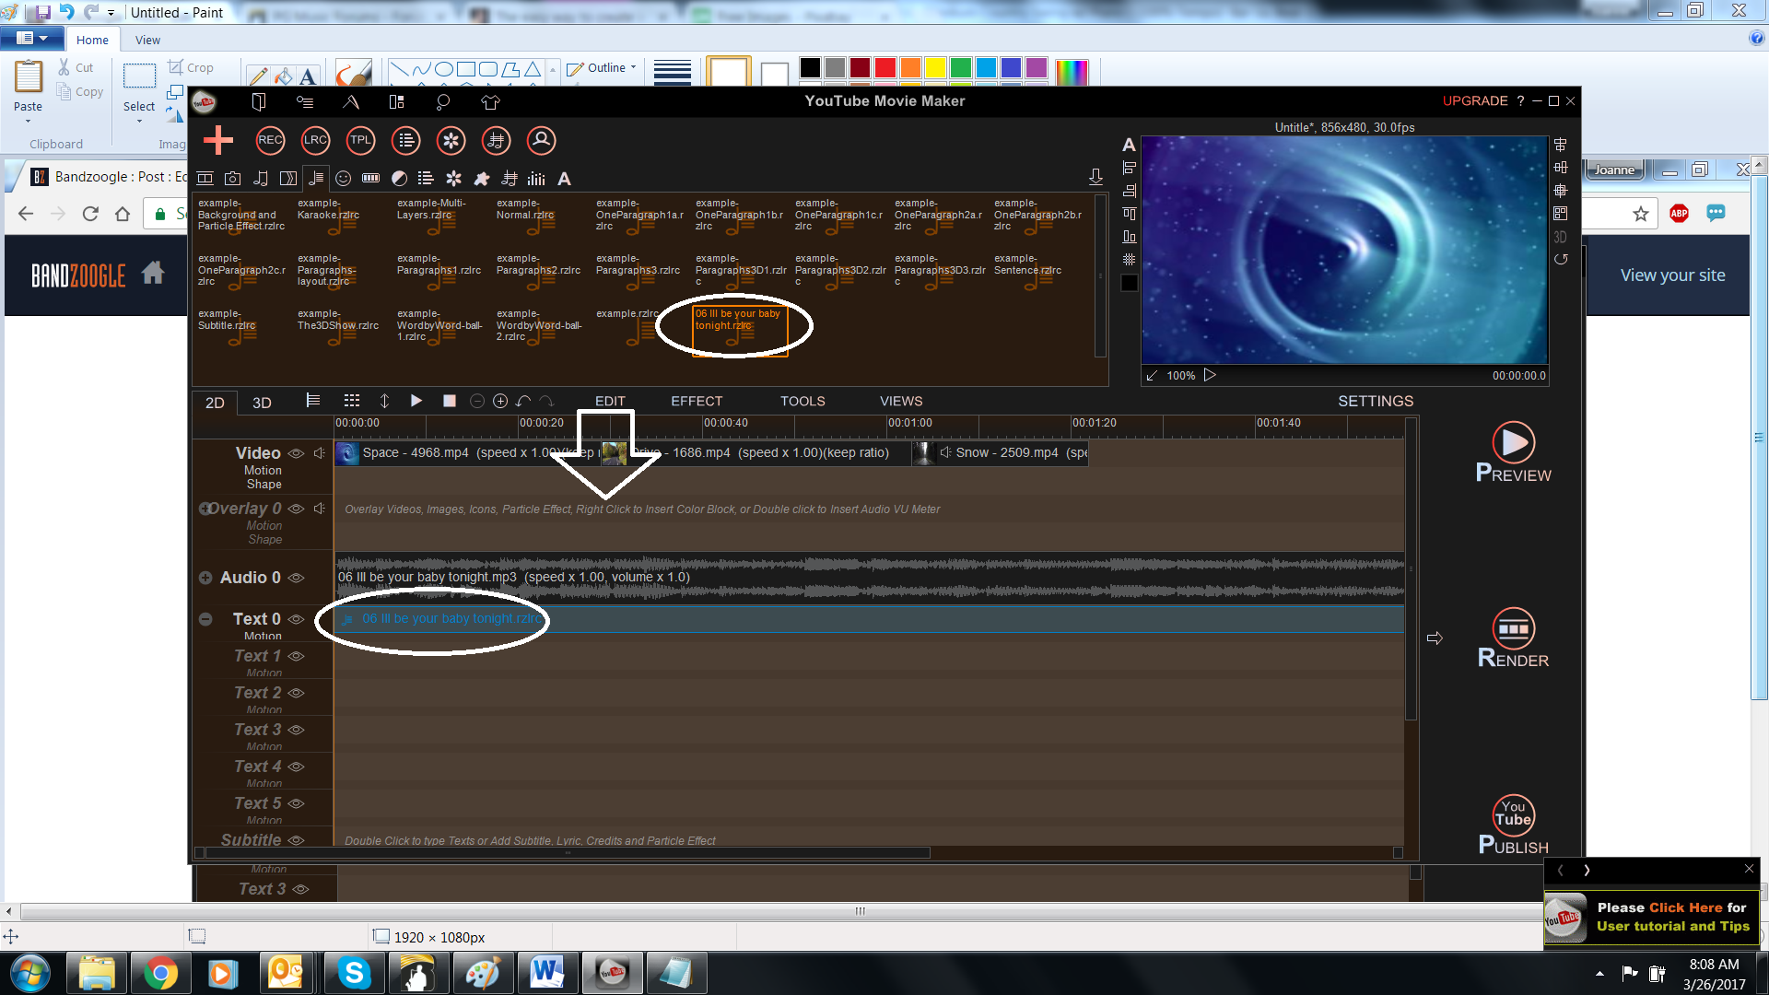
Task: Open the VIEWS menu
Action: [x=901, y=401]
